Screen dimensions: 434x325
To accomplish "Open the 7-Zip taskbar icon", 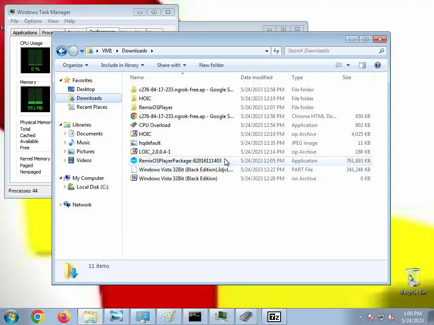I will pos(274,317).
